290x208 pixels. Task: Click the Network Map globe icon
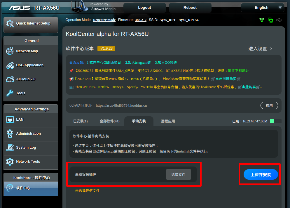10,51
